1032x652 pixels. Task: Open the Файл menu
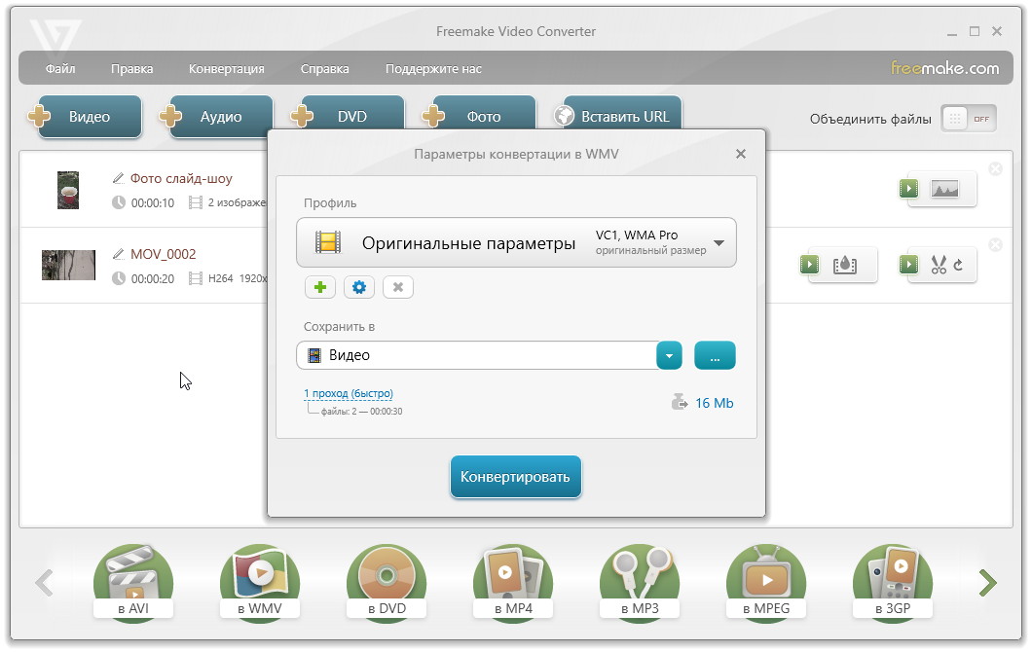(60, 68)
